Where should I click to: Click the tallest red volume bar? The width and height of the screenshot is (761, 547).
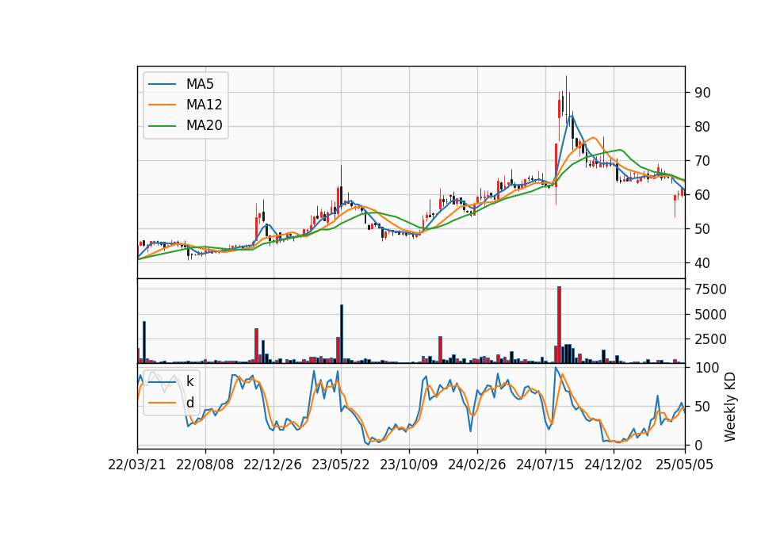point(559,325)
